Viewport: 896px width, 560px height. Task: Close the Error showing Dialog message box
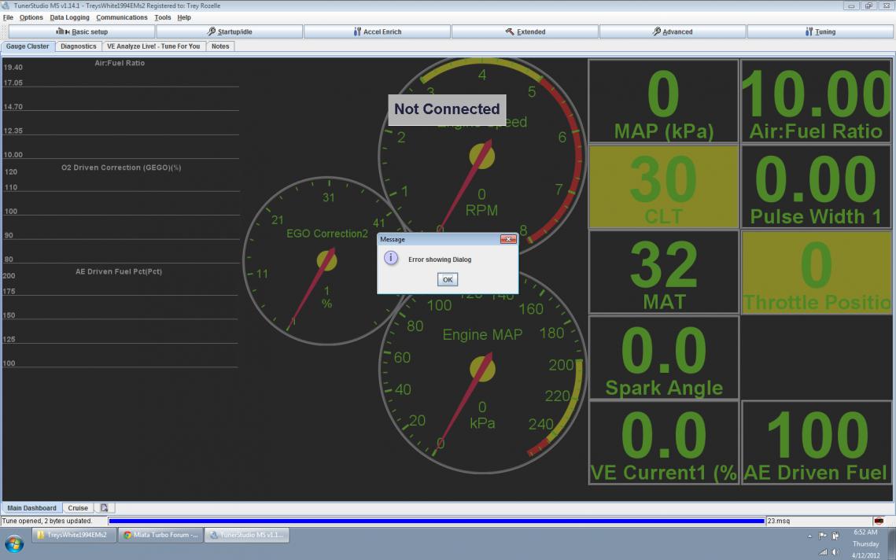click(x=508, y=238)
